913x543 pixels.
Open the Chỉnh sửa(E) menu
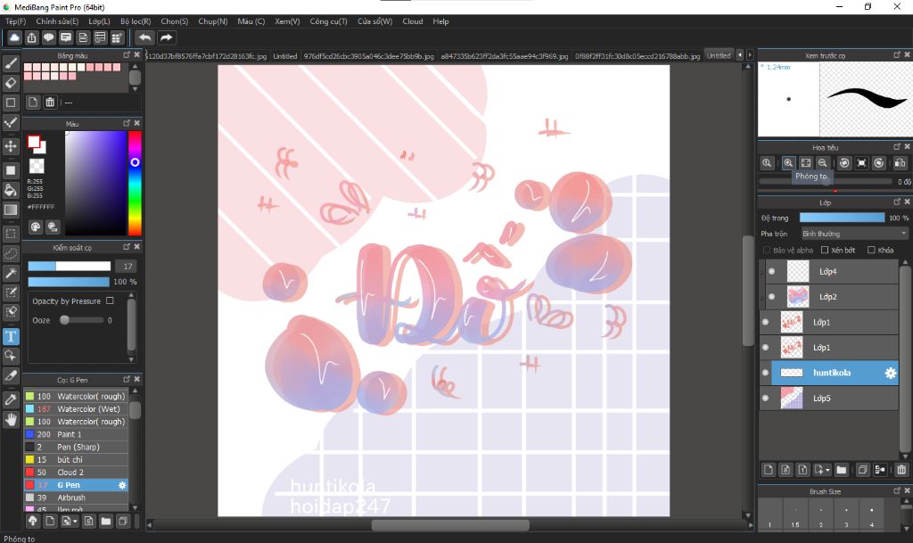point(57,21)
